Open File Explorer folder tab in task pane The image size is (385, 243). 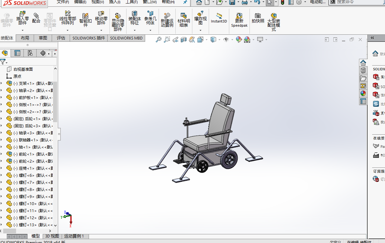363,78
